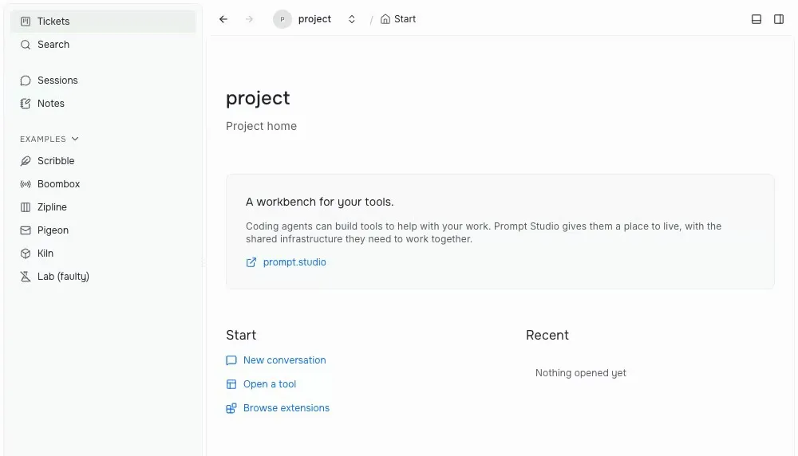Click the Search magnifier icon
The height and width of the screenshot is (456, 798).
point(26,45)
